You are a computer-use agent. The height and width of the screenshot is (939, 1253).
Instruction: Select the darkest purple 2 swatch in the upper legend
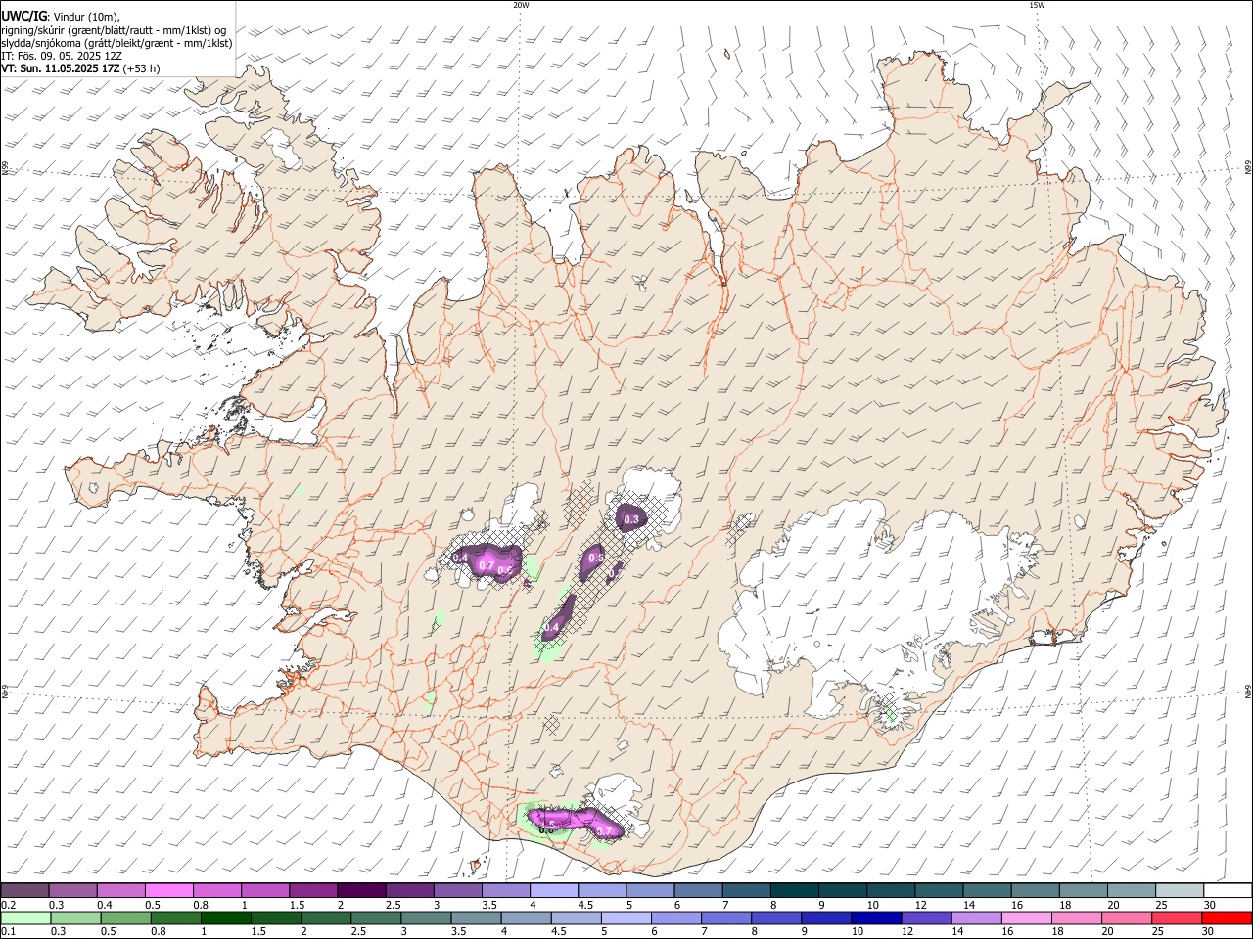(360, 890)
